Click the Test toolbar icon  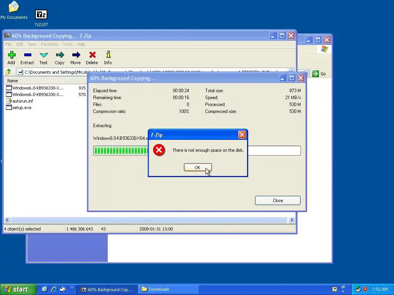click(43, 58)
